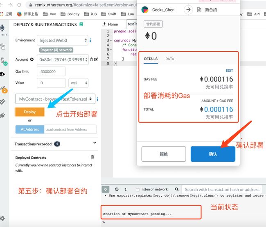This screenshot has width=266, height=227.
Task: Click the transactions recorded count badge
Action: click(57, 144)
